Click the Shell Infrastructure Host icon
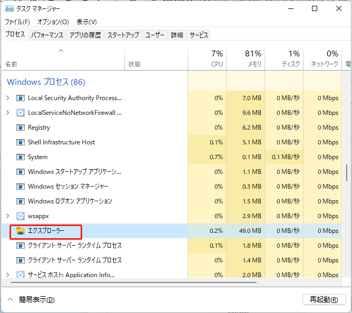 (x=21, y=142)
